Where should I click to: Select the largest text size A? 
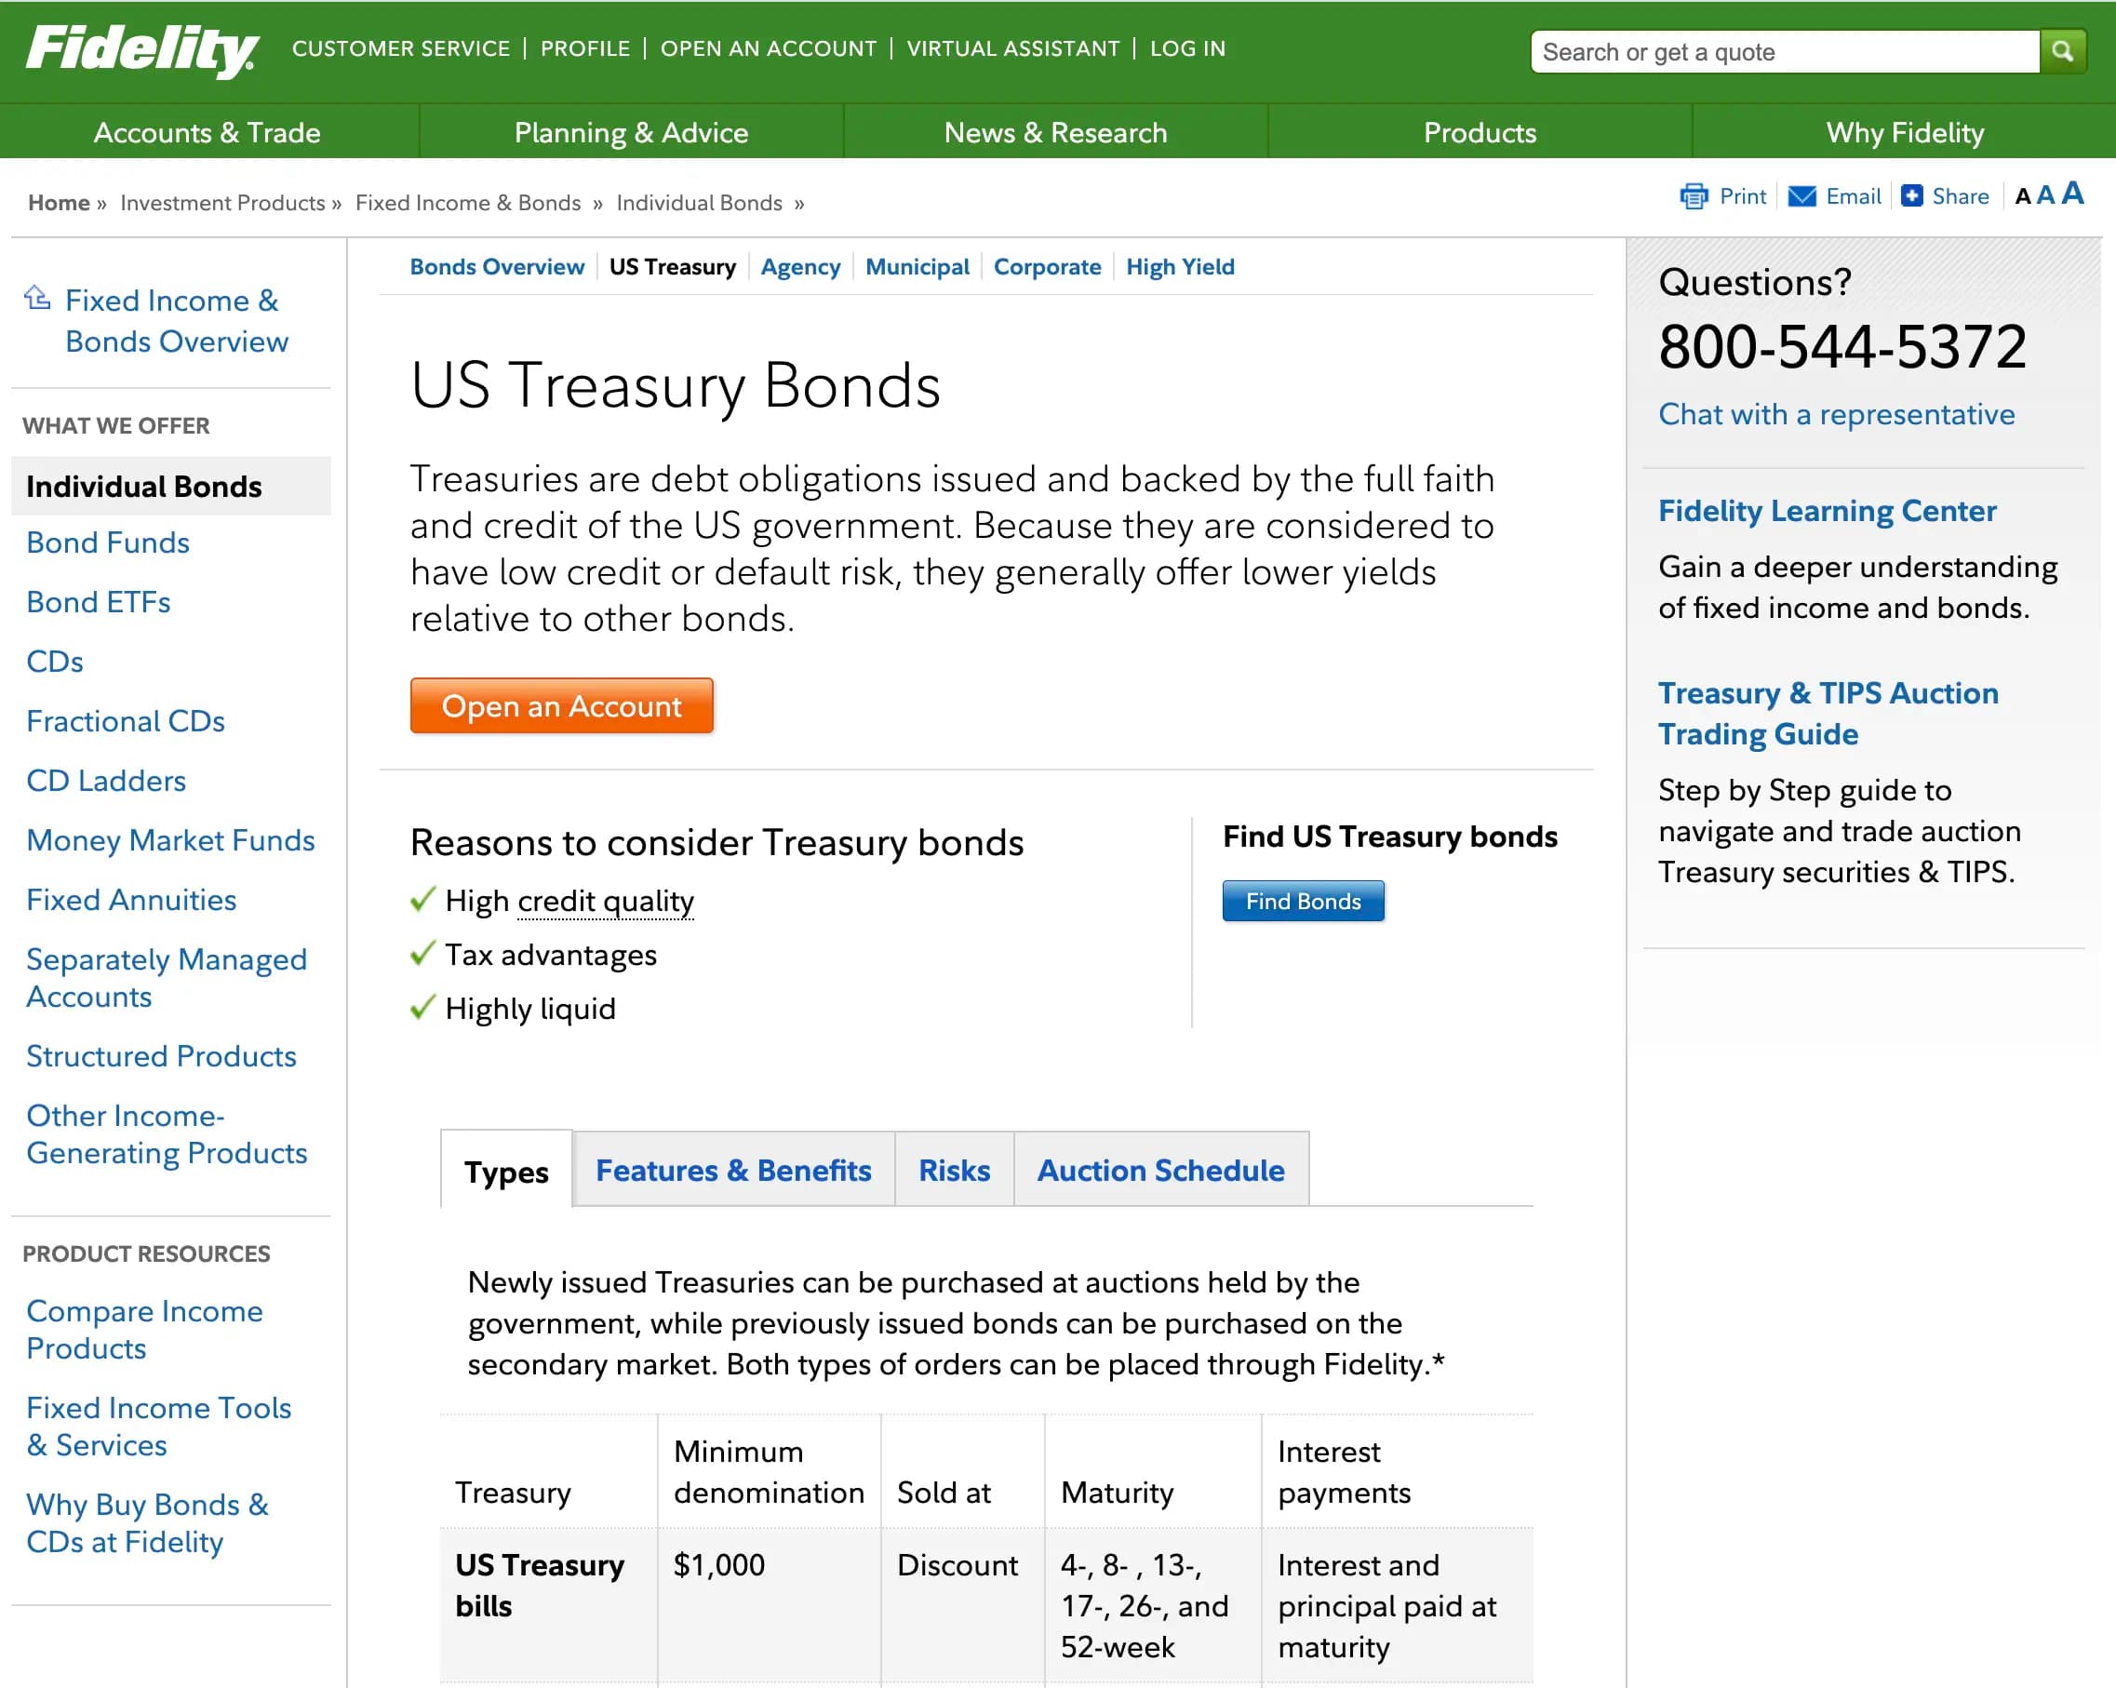coord(2072,194)
